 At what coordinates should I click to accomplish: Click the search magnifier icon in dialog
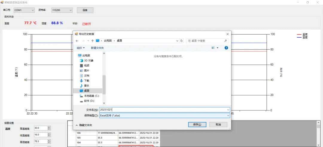tap(226, 41)
